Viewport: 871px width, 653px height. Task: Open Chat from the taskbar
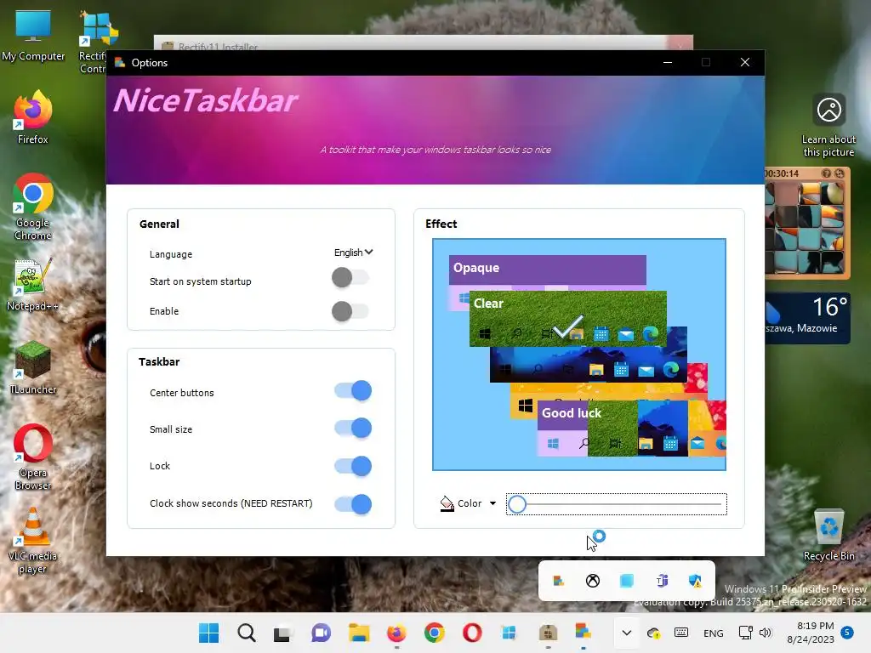[321, 633]
